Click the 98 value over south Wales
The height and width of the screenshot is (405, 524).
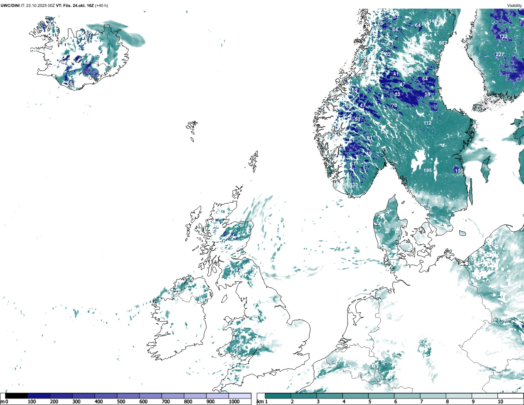click(x=238, y=349)
